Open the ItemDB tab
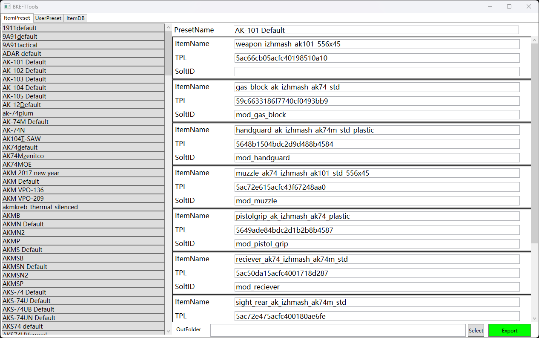The image size is (539, 338). 75,18
